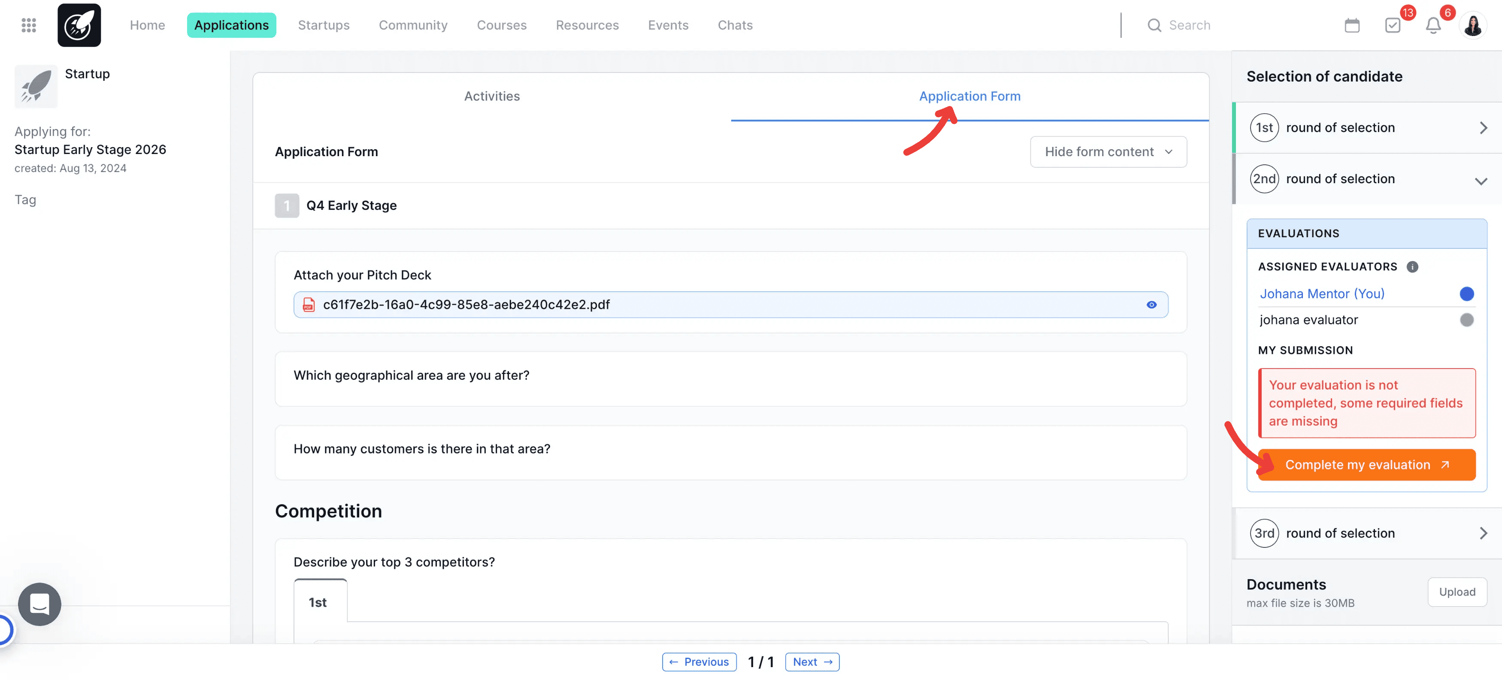Screen dimensions: 1502x680
Task: Open the Johana Mentor evaluator link
Action: [1323, 294]
